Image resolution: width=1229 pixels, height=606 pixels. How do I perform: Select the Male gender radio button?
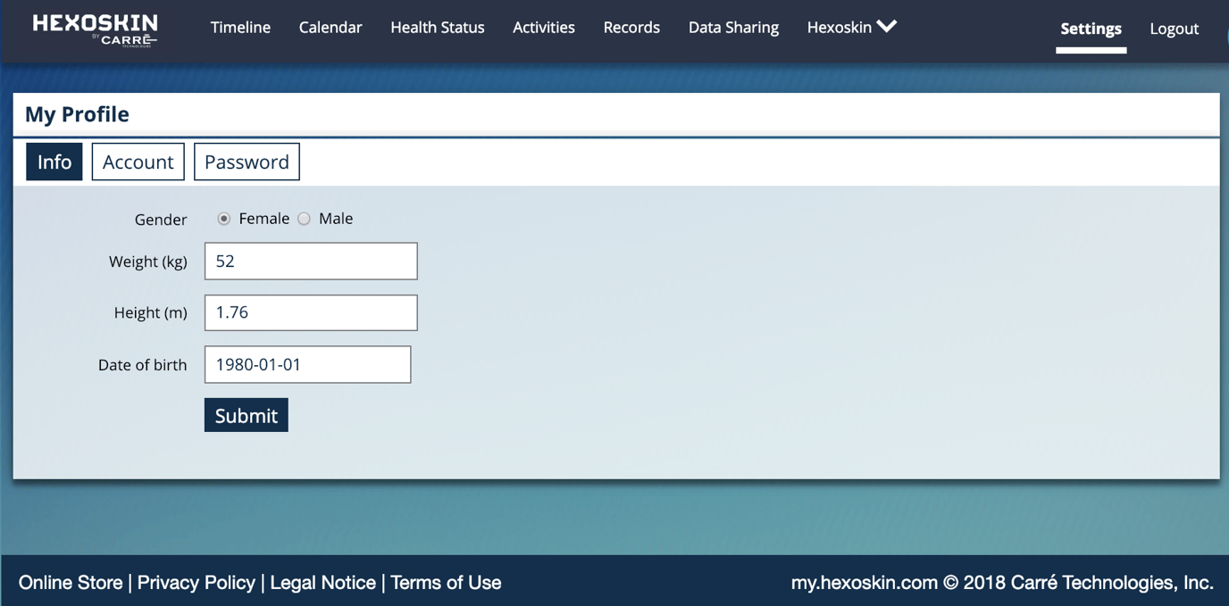pos(304,218)
